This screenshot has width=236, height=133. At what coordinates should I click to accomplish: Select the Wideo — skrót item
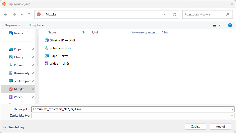tap(59, 64)
